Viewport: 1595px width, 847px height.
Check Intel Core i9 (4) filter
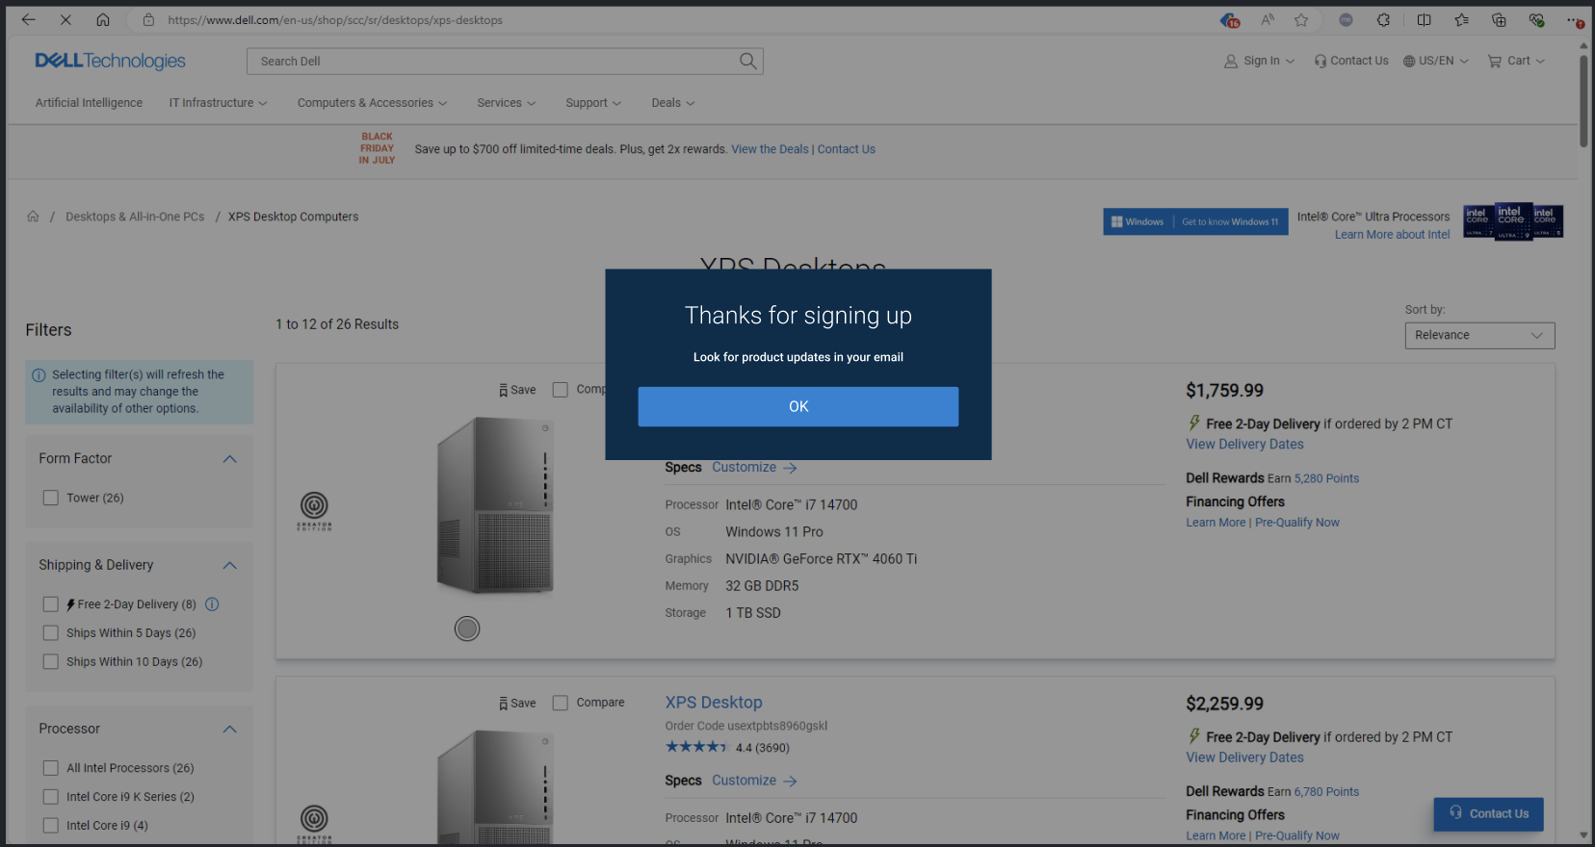[51, 826]
